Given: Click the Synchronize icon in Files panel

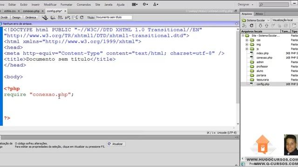Looking at the screenshot, I should (285, 26).
